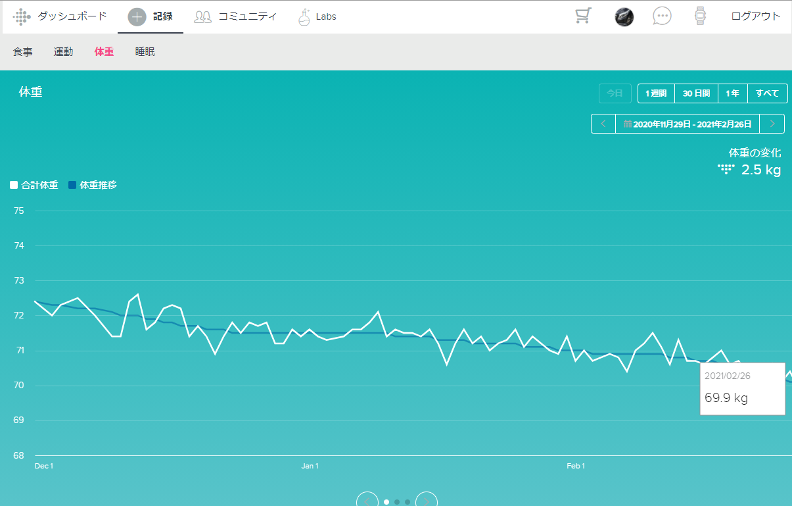Go to previous date range arrow
The image size is (792, 506).
603,124
